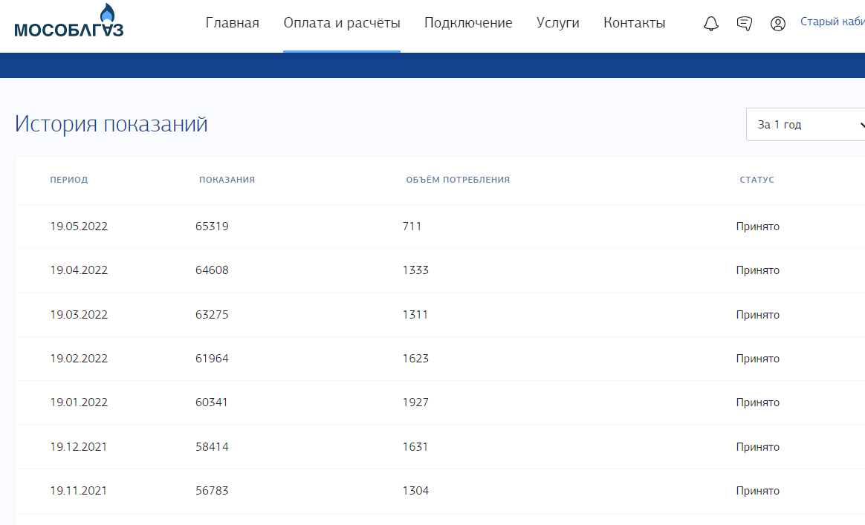Navigate to the Услуги section
This screenshot has width=865, height=525.
(557, 23)
